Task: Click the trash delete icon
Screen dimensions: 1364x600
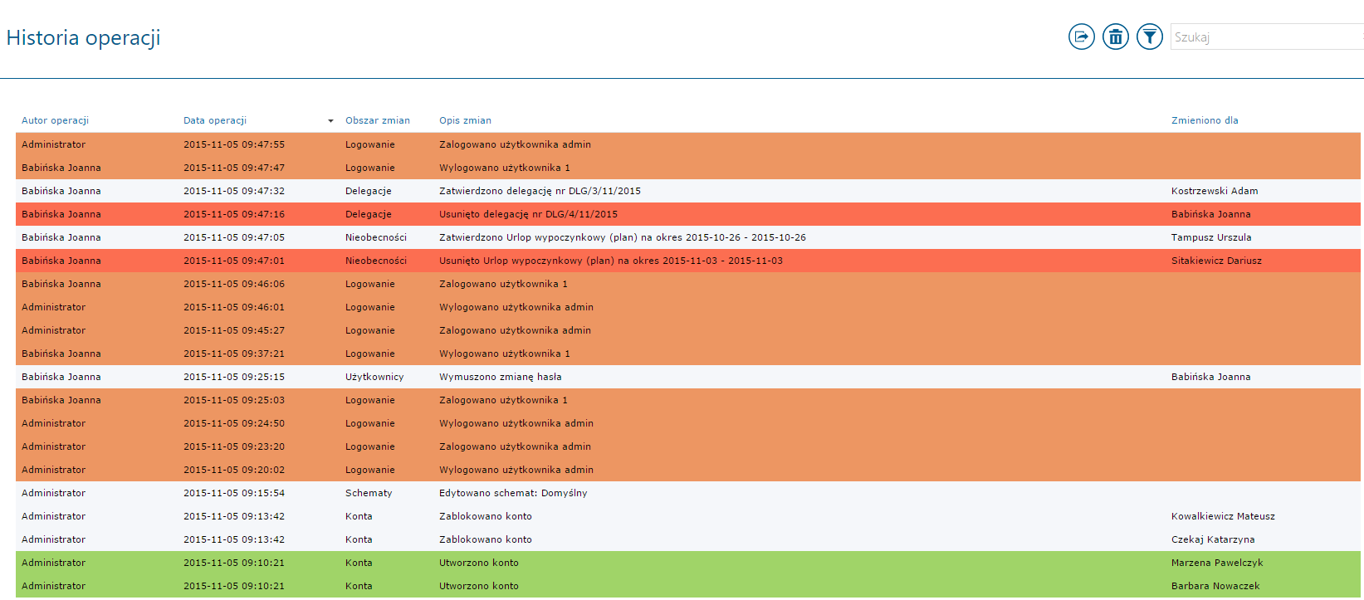Action: [x=1115, y=37]
